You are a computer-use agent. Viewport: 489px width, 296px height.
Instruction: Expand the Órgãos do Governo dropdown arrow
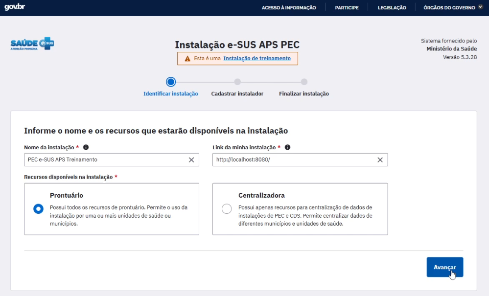coord(480,7)
